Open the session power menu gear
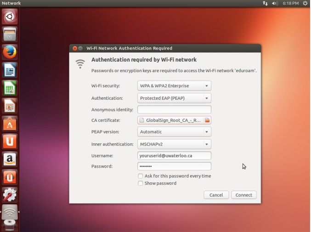311x232 pixels. tap(305, 3)
